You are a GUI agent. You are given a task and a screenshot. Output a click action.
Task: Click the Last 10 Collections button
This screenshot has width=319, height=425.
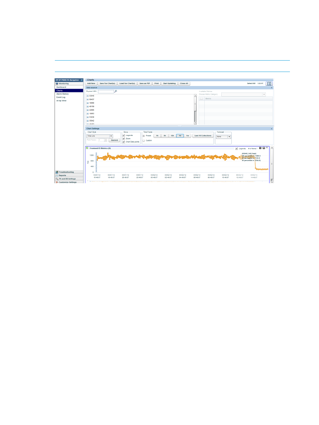[x=203, y=136]
